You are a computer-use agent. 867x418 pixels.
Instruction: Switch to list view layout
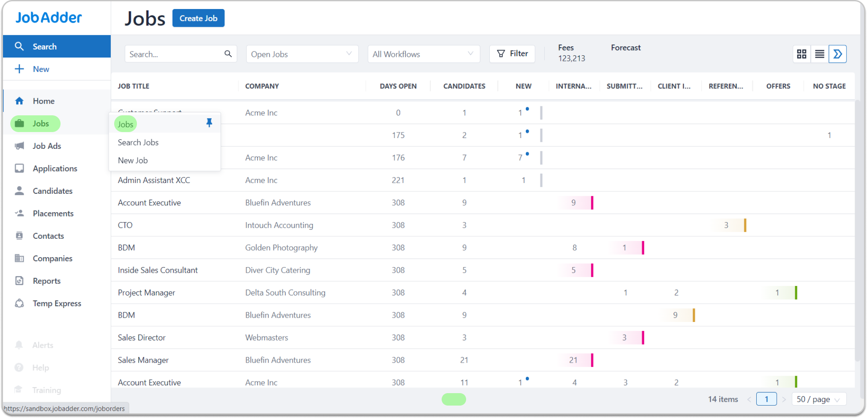(x=820, y=54)
